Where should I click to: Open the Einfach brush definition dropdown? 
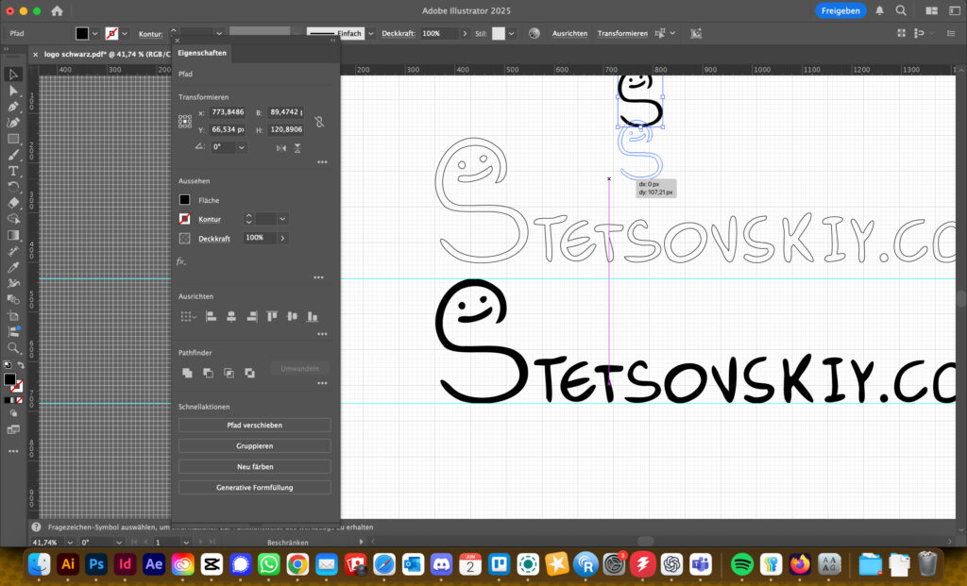coord(370,33)
